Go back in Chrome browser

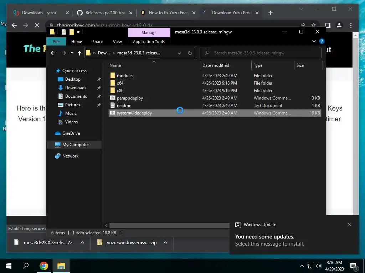coord(14,25)
